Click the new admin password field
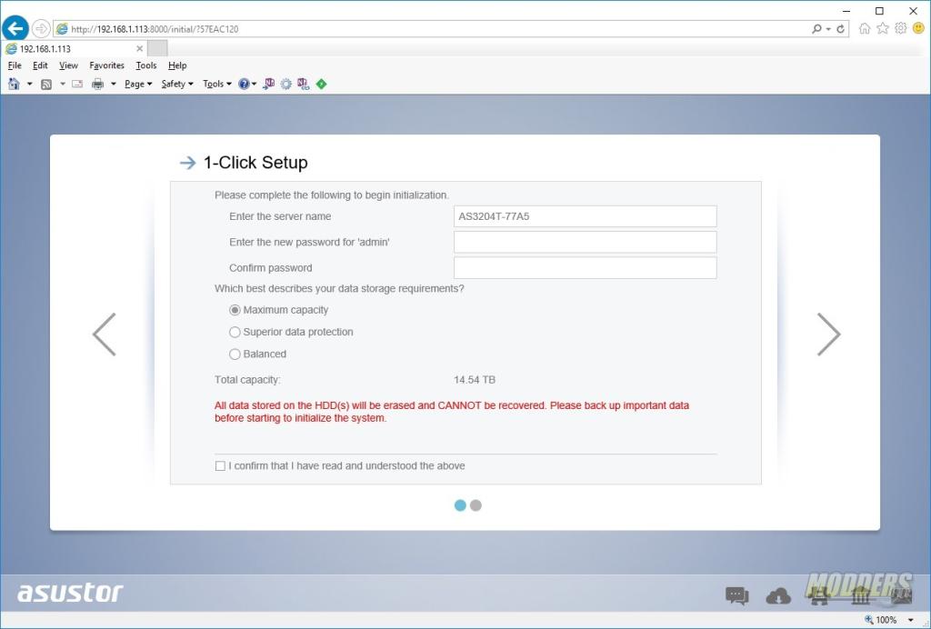931x629 pixels. coord(585,242)
